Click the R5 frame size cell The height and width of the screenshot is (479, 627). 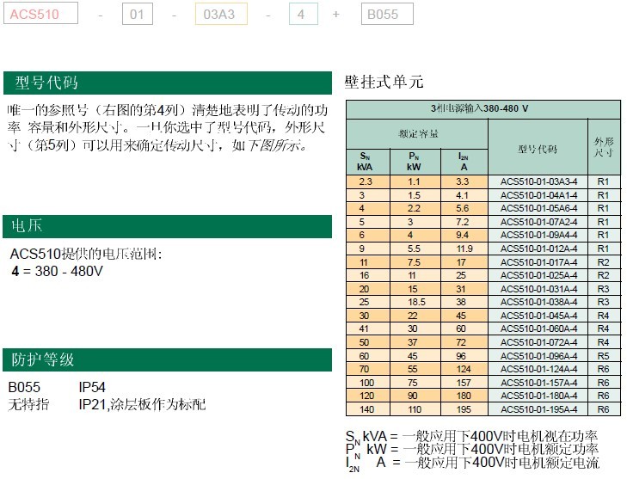click(602, 355)
